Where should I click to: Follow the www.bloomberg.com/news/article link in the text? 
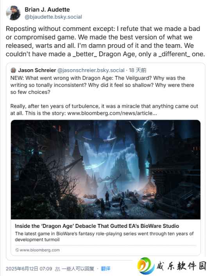tap(112, 113)
